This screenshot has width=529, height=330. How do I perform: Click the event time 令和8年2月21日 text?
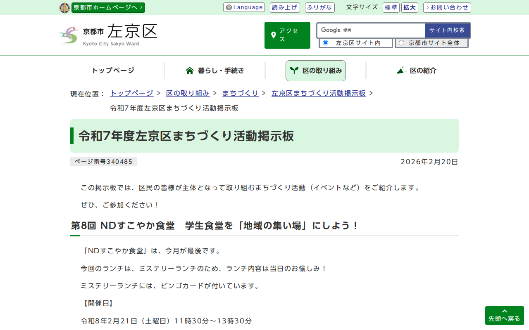166,321
